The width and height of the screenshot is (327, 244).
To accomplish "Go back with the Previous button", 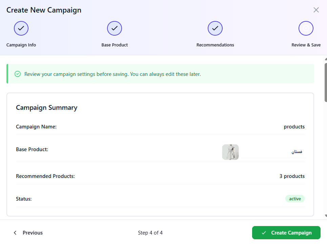I will pyautogui.click(x=28, y=233).
